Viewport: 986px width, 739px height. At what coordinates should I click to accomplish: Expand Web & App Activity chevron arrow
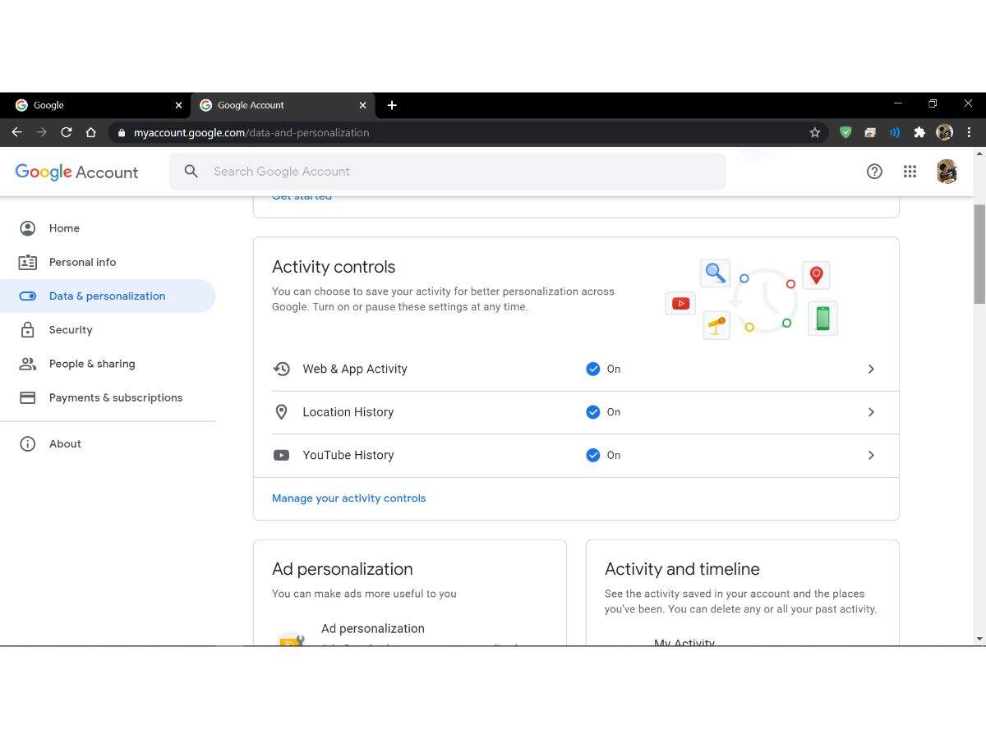pos(871,369)
